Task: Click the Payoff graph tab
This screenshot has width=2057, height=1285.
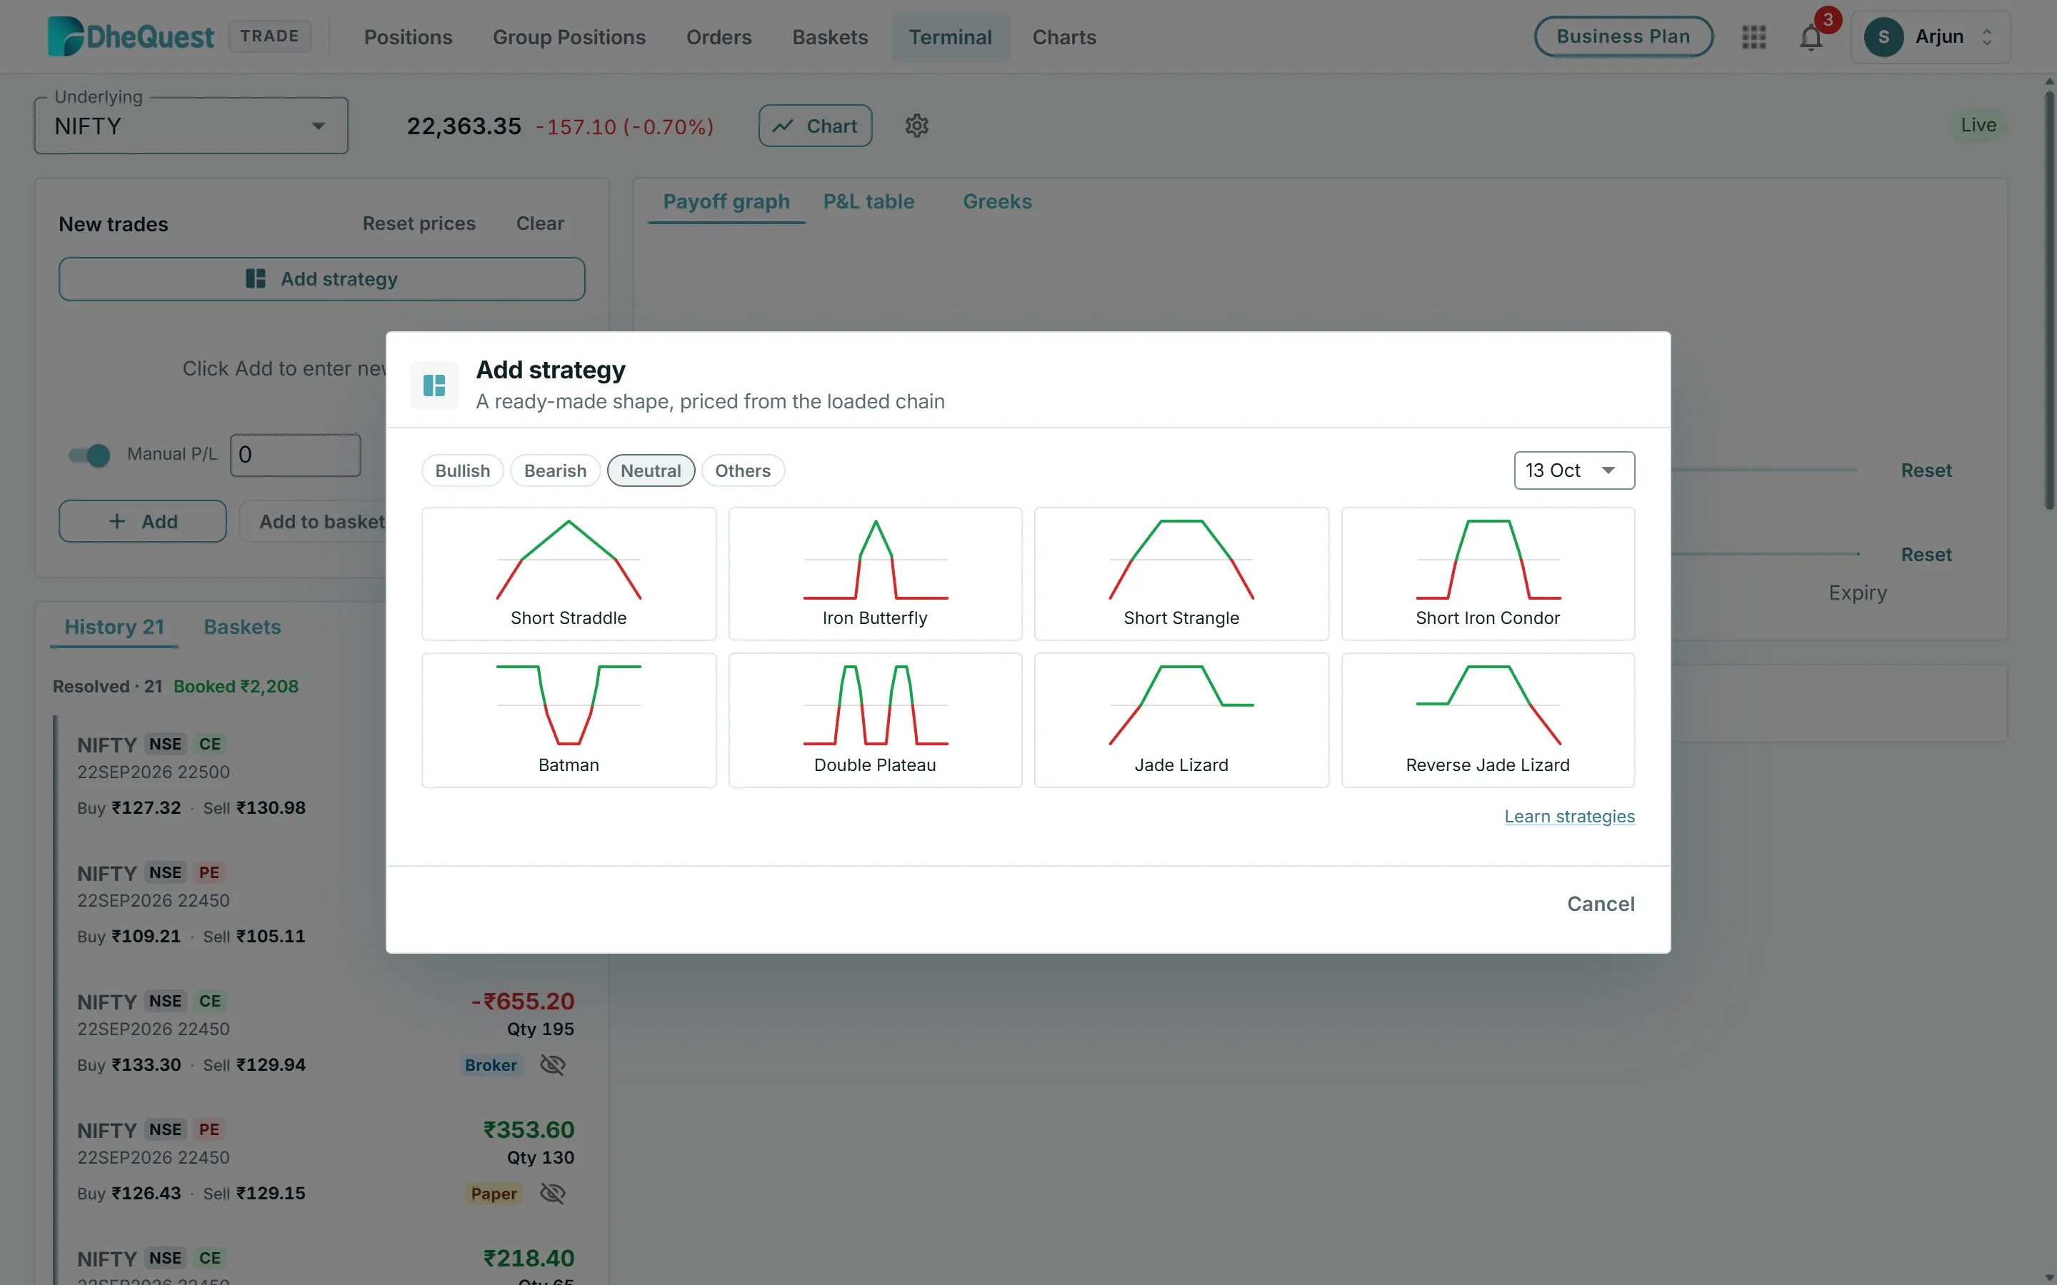Action: (x=726, y=201)
